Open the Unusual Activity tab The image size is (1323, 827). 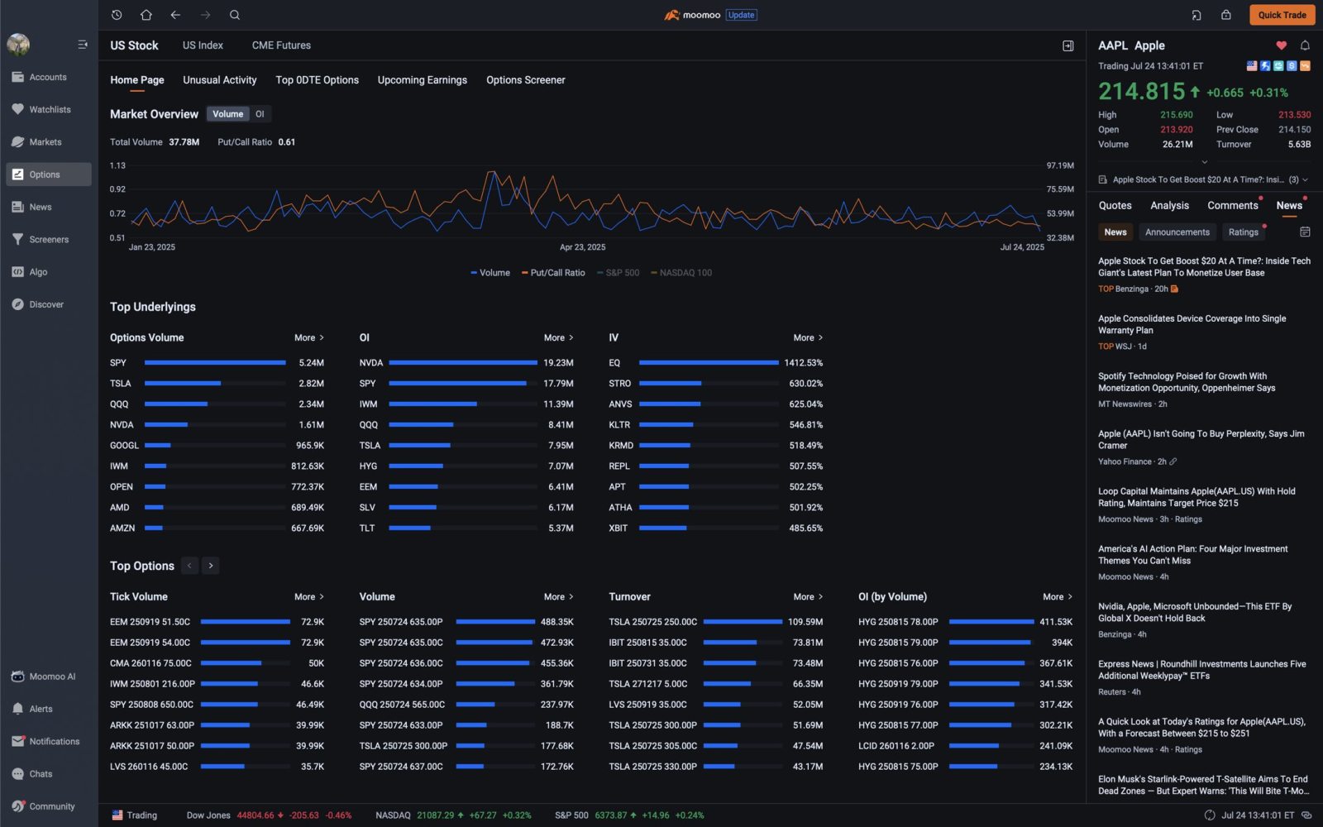pos(220,80)
